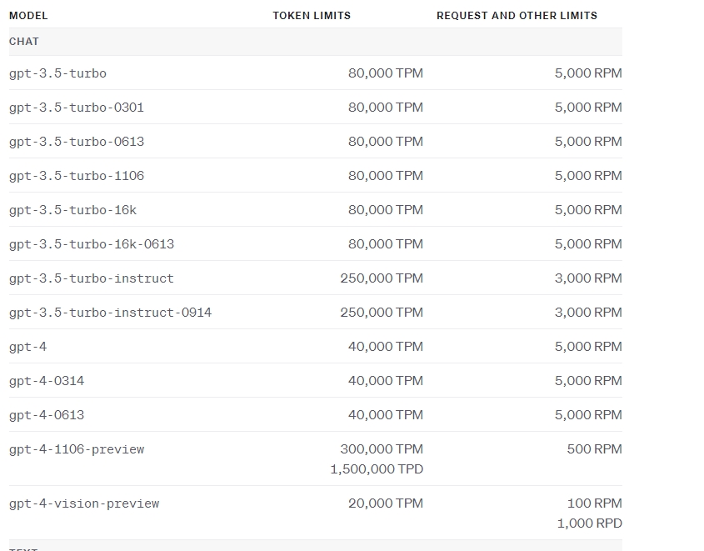
Task: Select 80,000 TPM for gpt-3.5-turbo-0301
Action: pos(386,108)
